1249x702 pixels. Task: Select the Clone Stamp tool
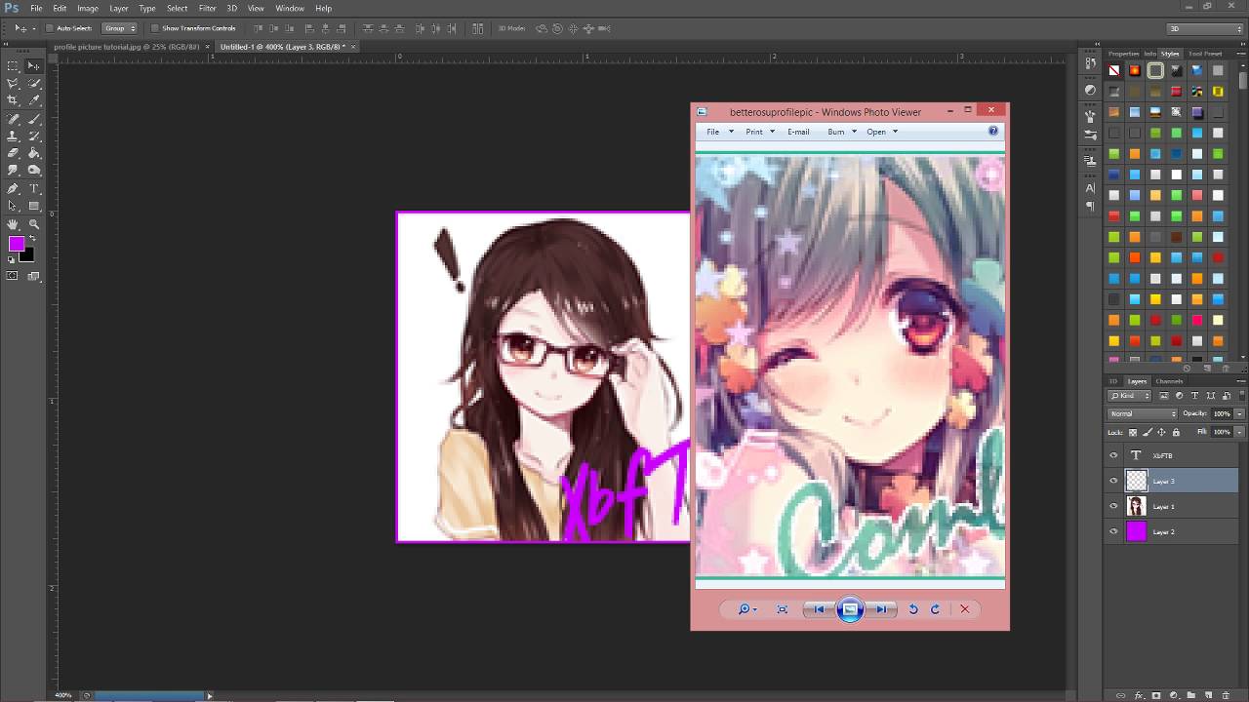point(13,136)
